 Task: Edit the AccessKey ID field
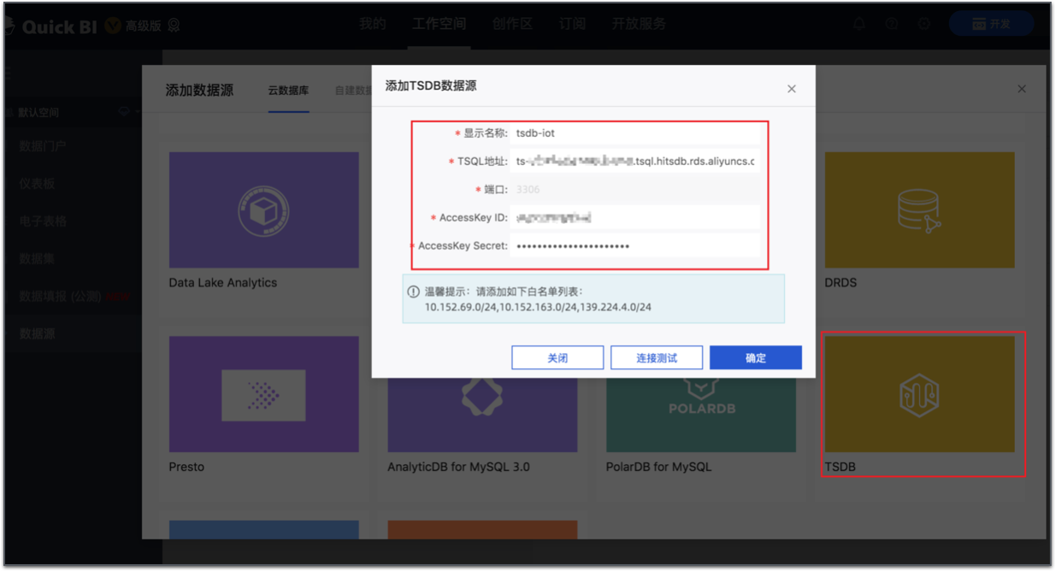635,217
